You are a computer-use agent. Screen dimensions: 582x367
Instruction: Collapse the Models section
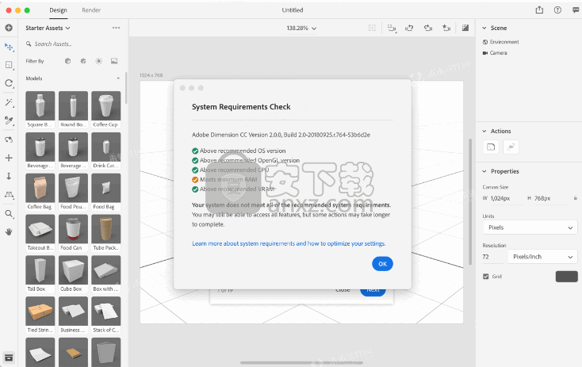pos(118,78)
